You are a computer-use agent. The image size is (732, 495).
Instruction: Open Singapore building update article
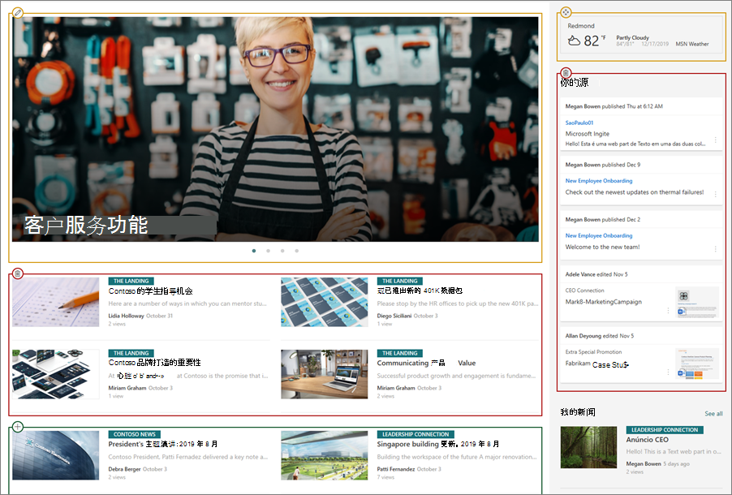pos(438,444)
